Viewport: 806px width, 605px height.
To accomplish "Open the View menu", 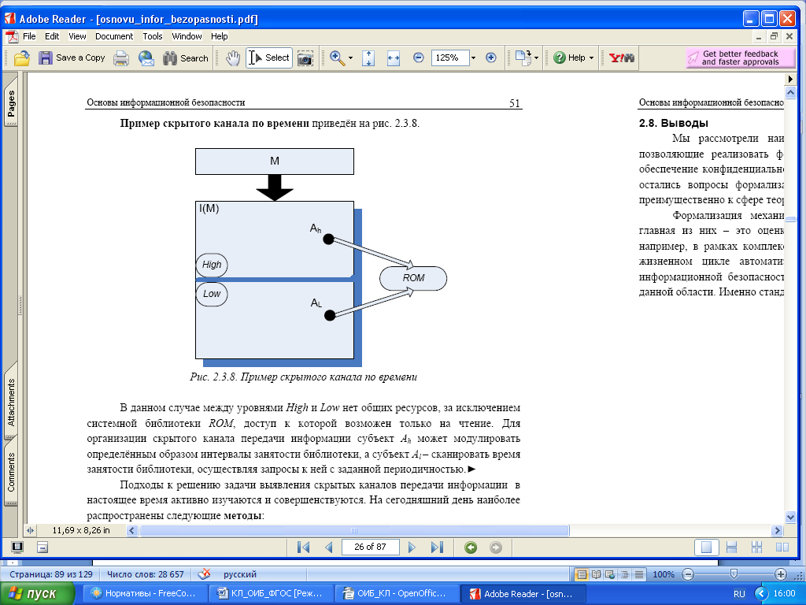I will tap(77, 36).
